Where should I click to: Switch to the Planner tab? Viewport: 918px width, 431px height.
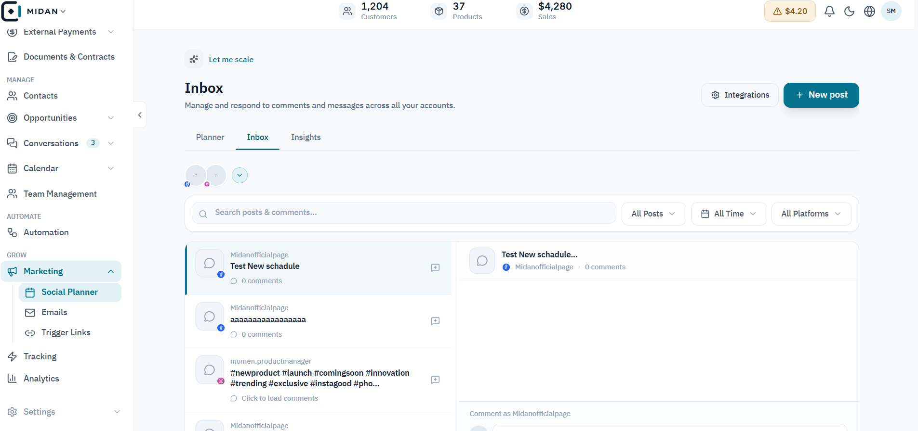coord(210,137)
